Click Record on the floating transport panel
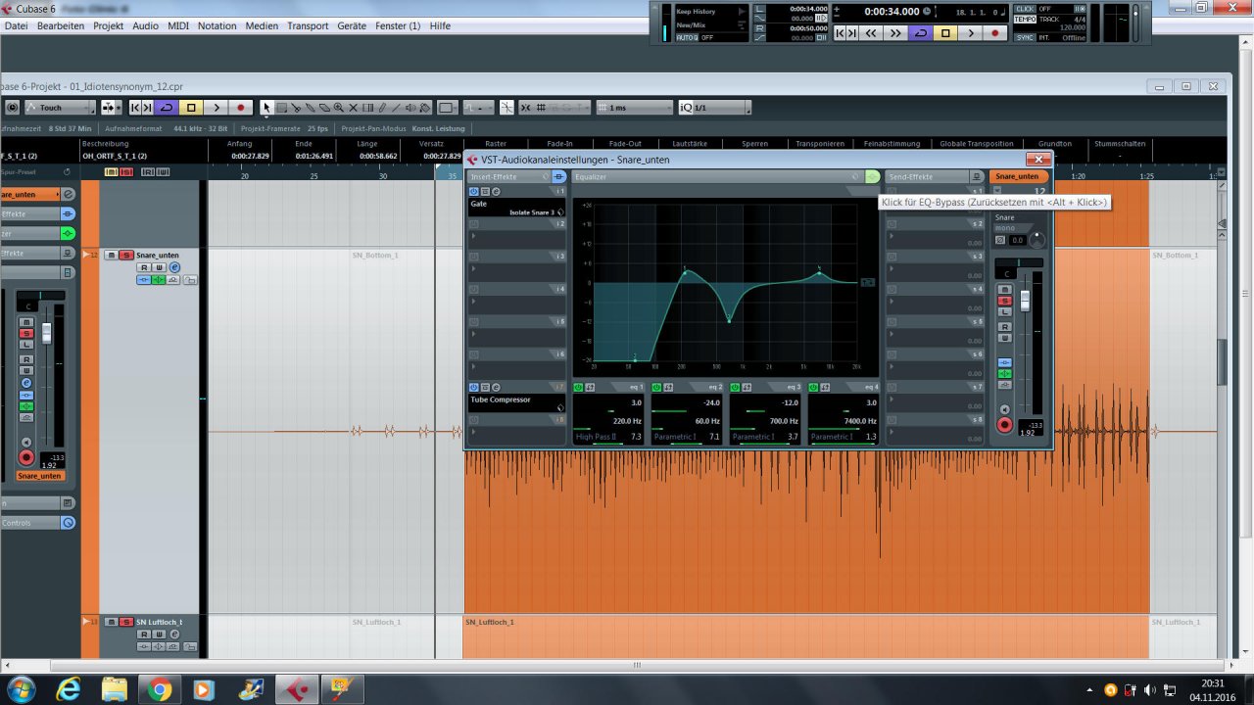 995,32
